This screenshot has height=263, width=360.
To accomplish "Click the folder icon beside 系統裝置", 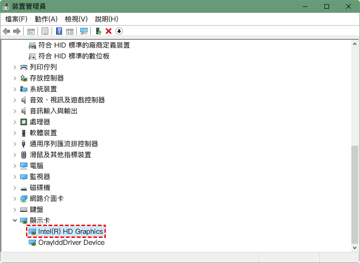I will pos(24,89).
